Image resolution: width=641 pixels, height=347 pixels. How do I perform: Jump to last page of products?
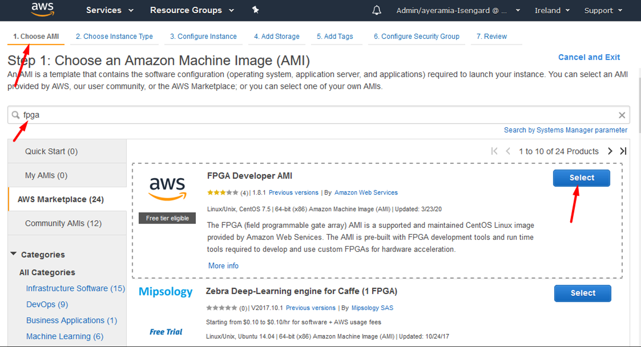623,151
